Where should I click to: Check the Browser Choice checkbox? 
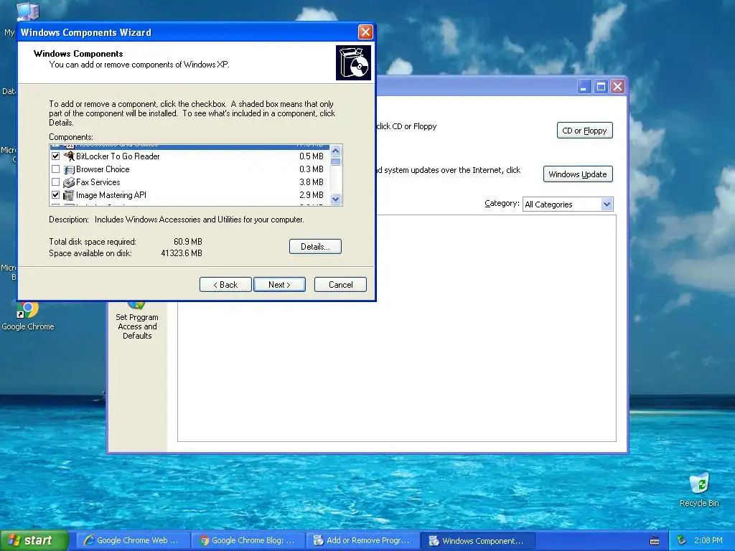coord(56,169)
